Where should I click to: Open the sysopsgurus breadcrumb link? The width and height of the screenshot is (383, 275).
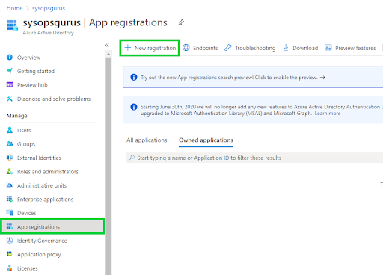(x=49, y=8)
